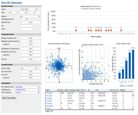138x115 pixels.
Task: Open the muster2 patient link
Action: (49, 93)
